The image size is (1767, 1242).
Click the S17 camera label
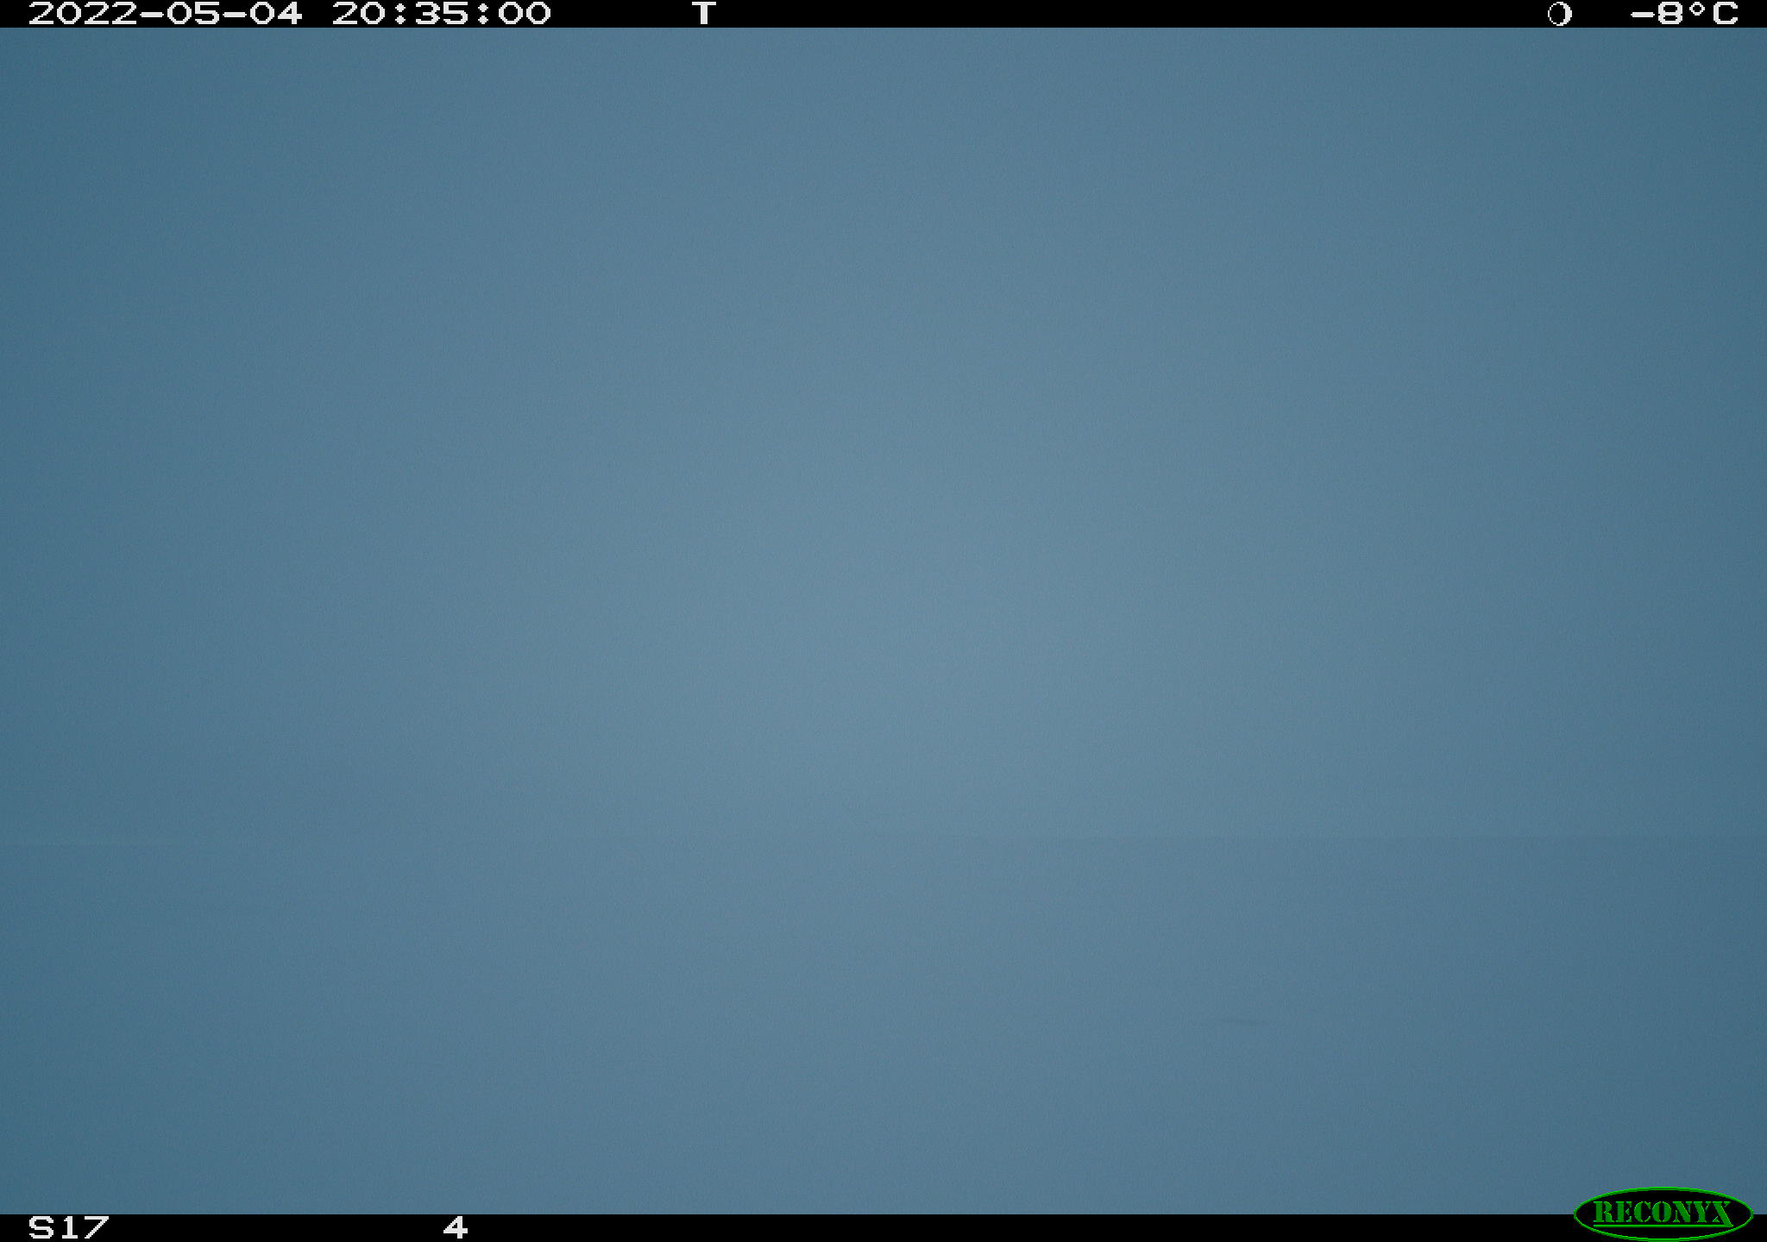[69, 1227]
